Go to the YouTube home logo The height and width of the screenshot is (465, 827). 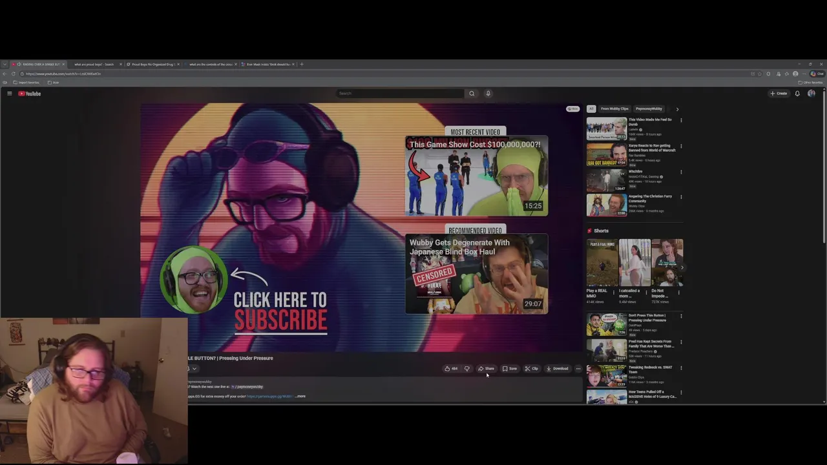(x=30, y=94)
